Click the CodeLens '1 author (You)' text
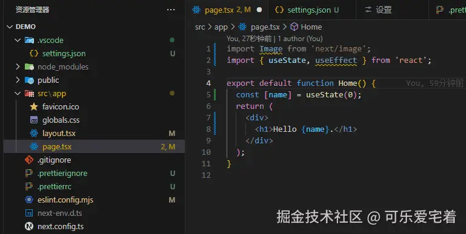466x234 pixels. (x=300, y=39)
